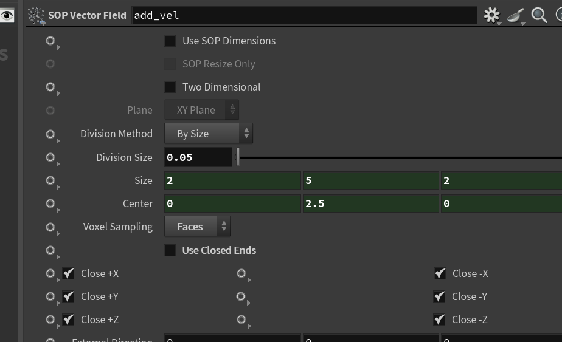
Task: Enable the Use SOP Dimensions checkbox
Action: [170, 41]
